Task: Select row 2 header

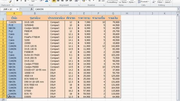Action: tap(3, 22)
